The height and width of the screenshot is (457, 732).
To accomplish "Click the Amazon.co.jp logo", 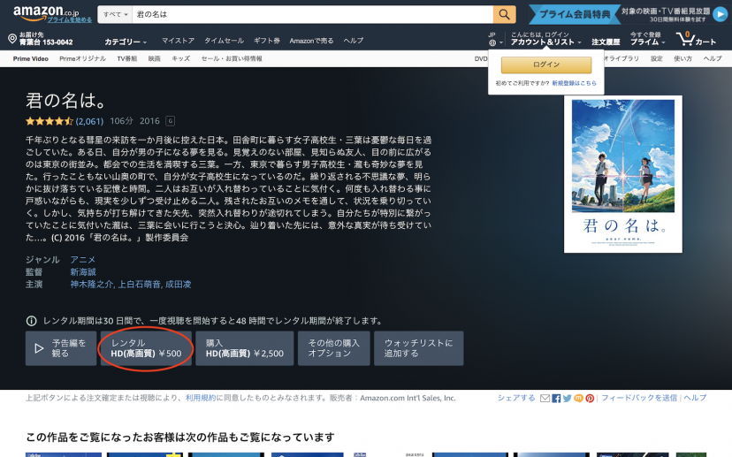I will click(46, 11).
